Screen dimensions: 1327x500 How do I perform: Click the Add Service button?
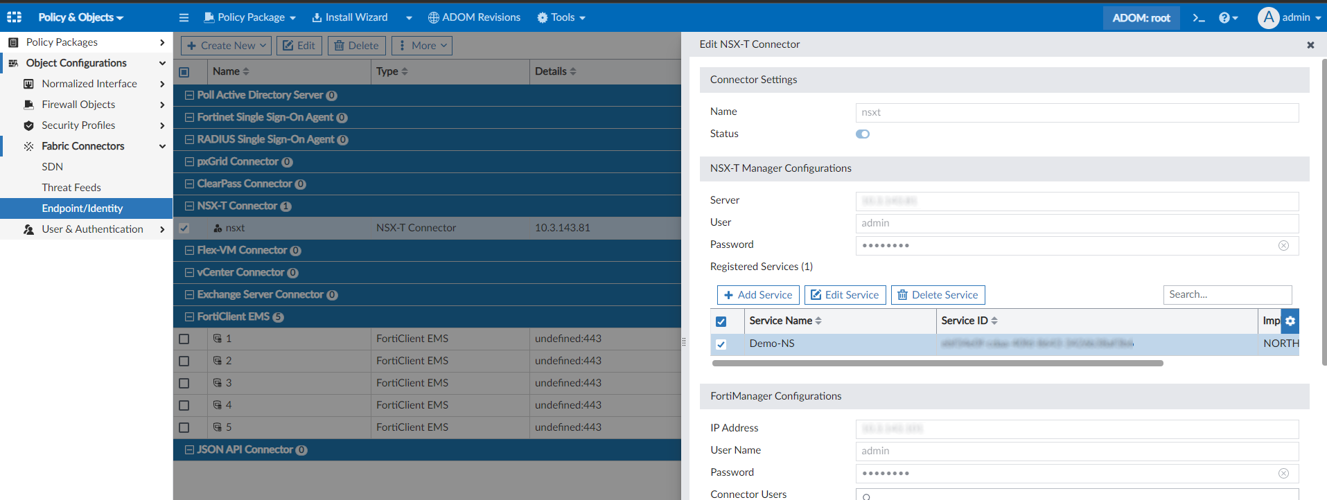tap(758, 295)
